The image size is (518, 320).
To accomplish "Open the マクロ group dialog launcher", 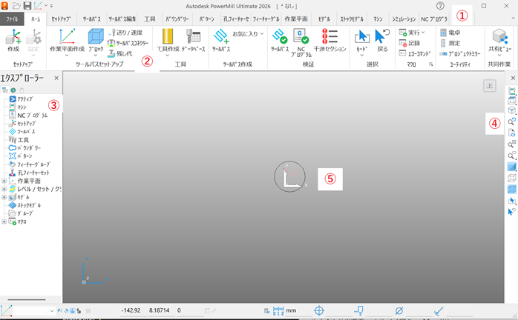I will (431, 64).
